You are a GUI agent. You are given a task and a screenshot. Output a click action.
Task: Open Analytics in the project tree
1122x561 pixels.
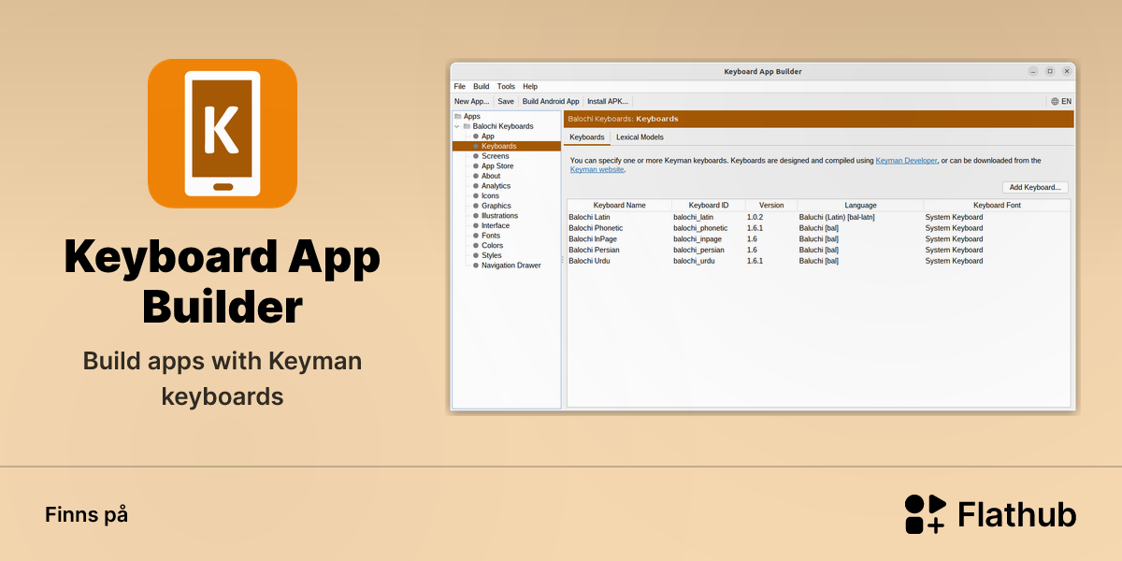coord(496,186)
